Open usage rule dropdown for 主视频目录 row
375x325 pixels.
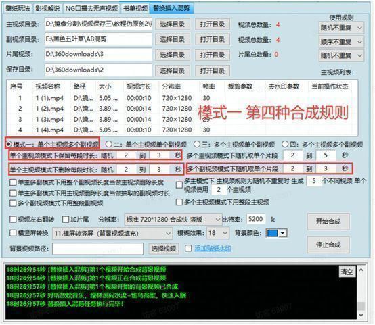coord(341,28)
